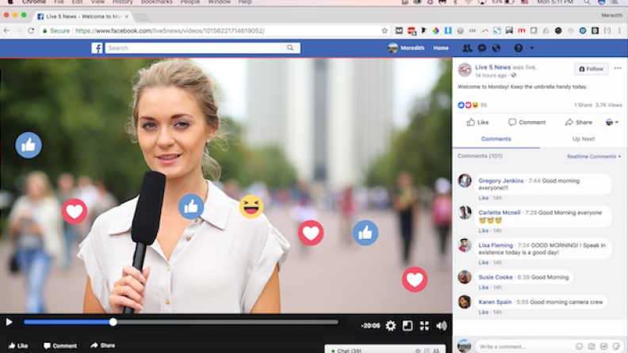The image size is (628, 353).
Task: Go back in browser
Action: pyautogui.click(x=7, y=31)
